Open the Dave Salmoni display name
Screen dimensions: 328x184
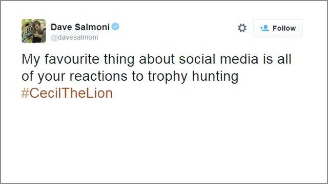[80, 27]
